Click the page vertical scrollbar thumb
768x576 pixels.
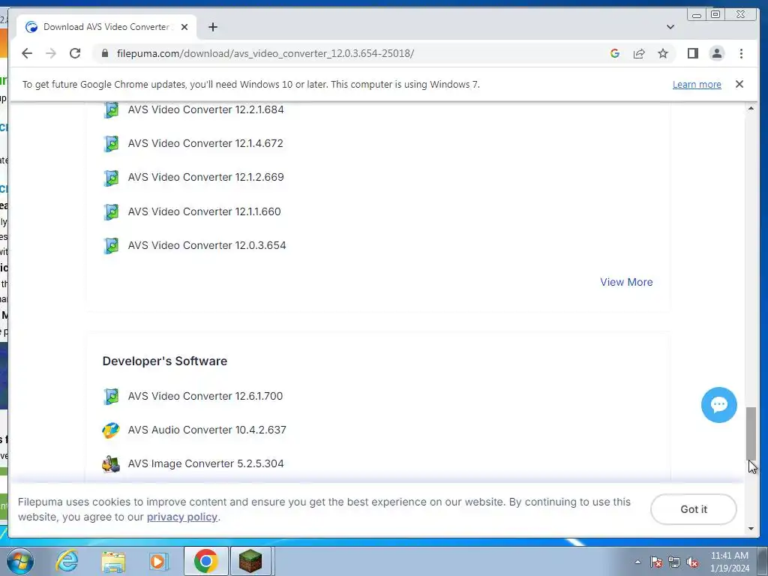751,433
